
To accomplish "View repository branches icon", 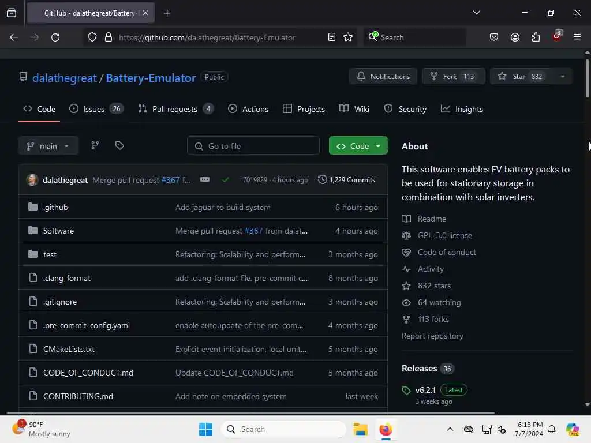I will (x=95, y=145).
